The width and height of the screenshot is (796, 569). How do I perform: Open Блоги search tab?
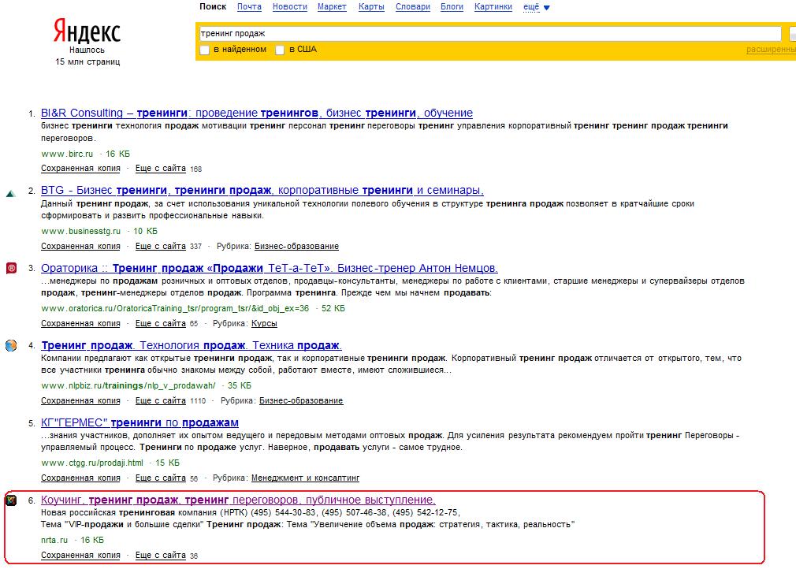tap(452, 6)
